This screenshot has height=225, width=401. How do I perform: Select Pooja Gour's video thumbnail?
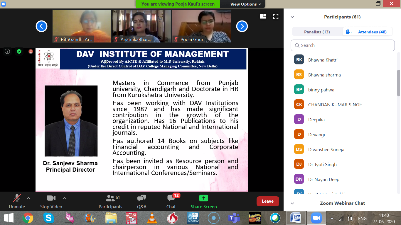tap(202, 26)
